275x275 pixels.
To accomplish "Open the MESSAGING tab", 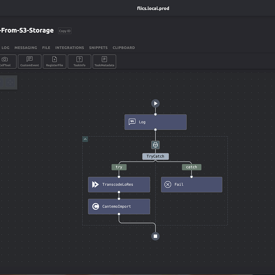I will pos(26,48).
